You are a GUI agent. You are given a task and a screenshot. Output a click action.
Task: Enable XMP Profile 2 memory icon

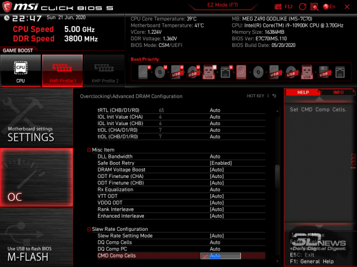103,71
